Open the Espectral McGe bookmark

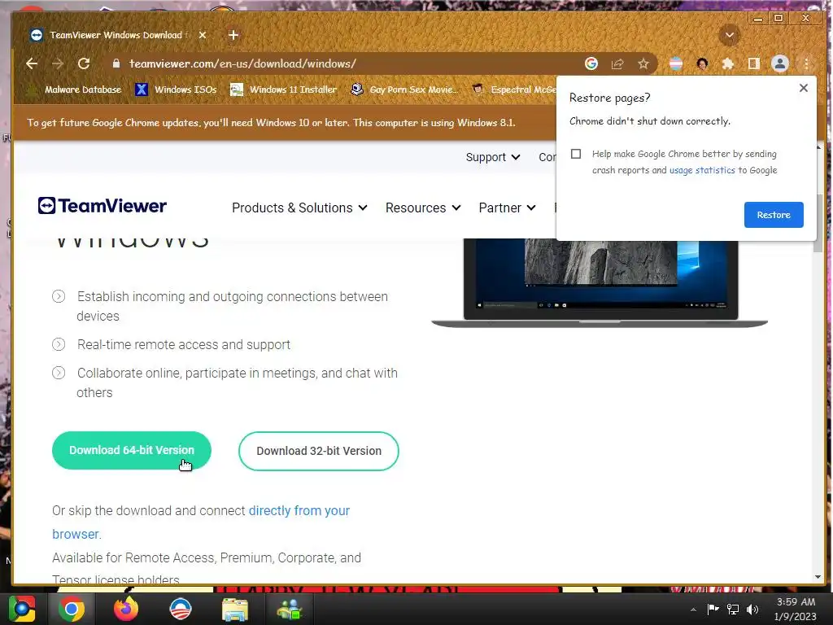coord(514,90)
